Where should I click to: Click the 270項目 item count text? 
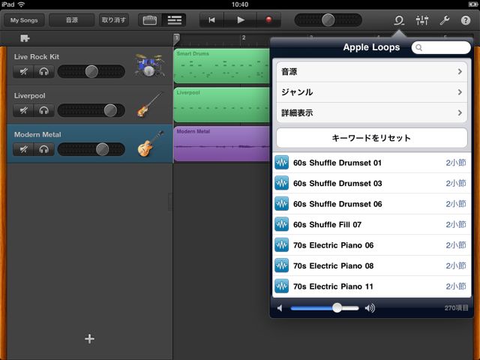pyautogui.click(x=456, y=308)
